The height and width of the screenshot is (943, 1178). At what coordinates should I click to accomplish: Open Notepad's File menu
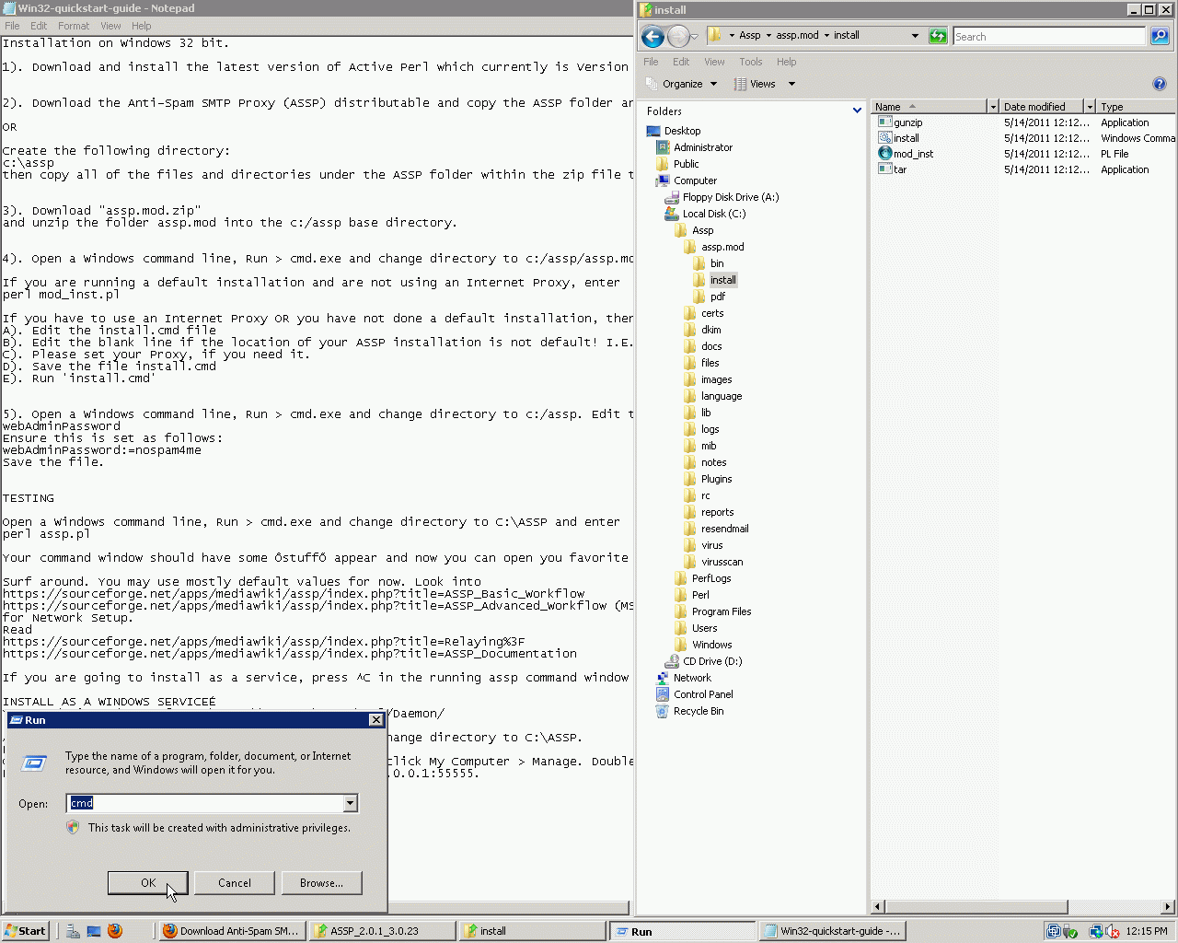point(12,26)
